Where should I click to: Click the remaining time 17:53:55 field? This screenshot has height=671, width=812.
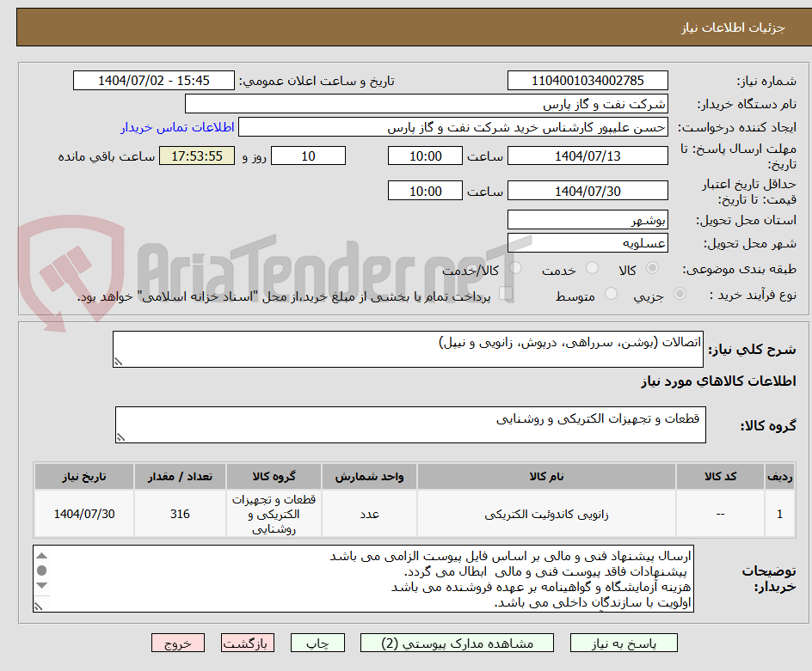tap(196, 156)
